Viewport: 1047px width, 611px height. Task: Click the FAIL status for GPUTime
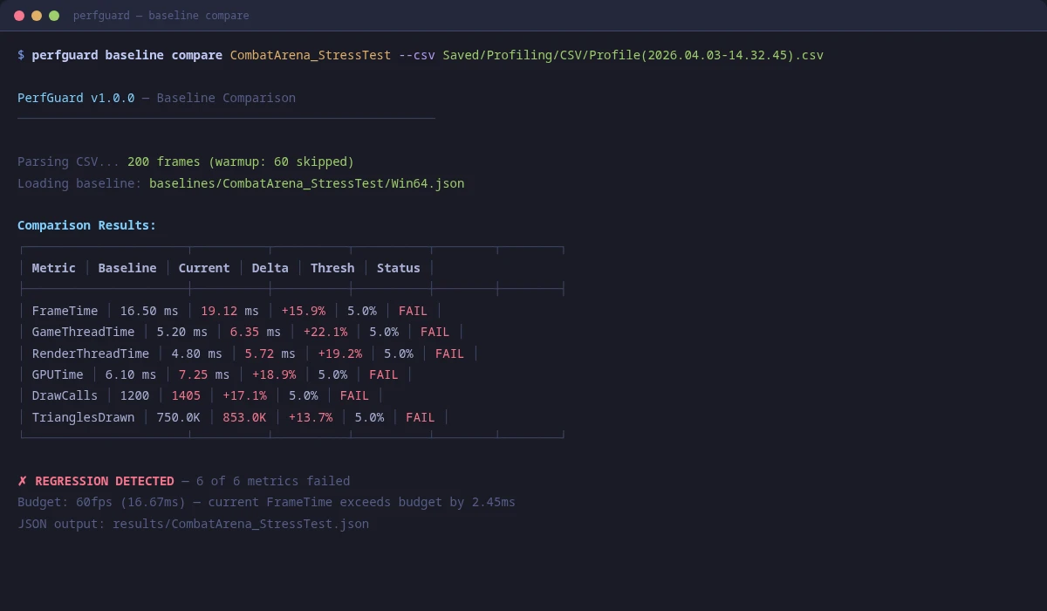click(384, 374)
